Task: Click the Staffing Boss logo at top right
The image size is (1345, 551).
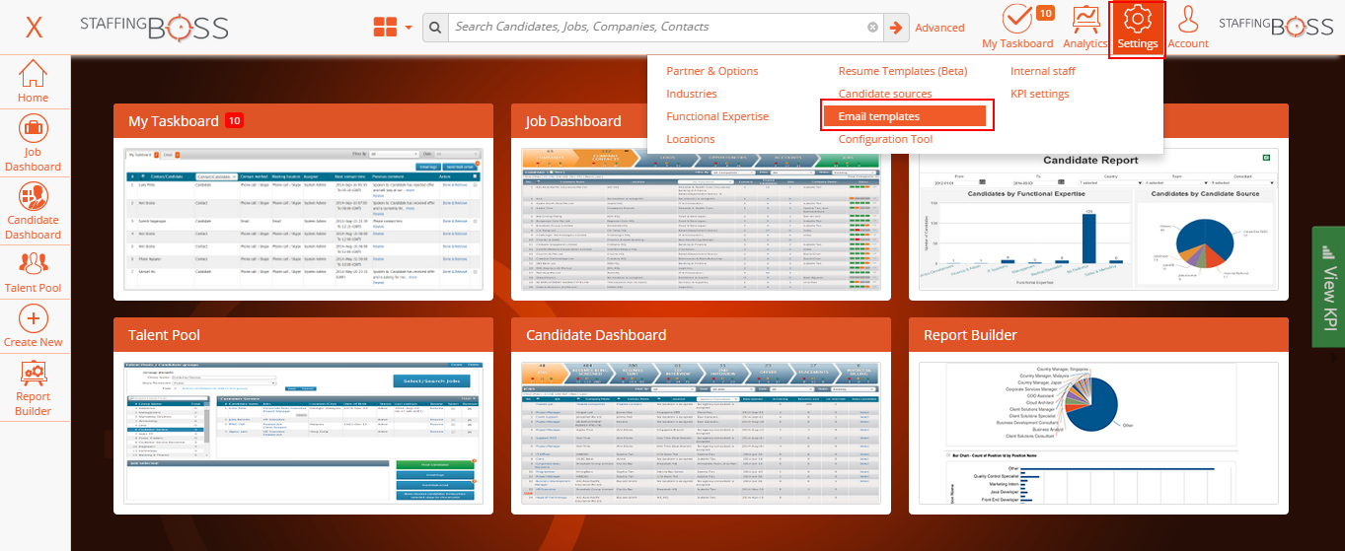Action: tap(1276, 28)
